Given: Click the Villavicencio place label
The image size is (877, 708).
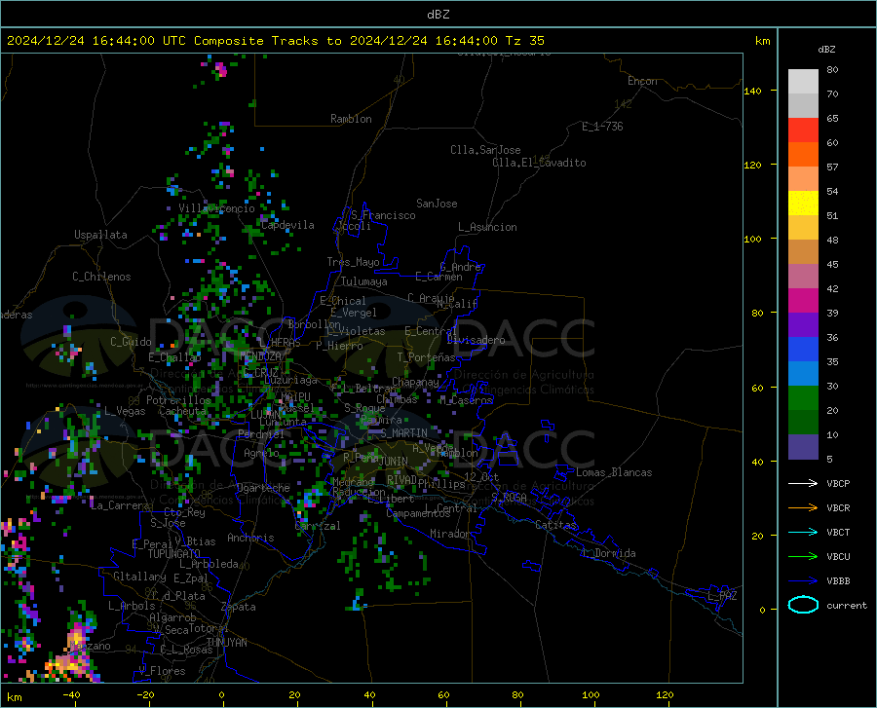Looking at the screenshot, I should coord(216,208).
